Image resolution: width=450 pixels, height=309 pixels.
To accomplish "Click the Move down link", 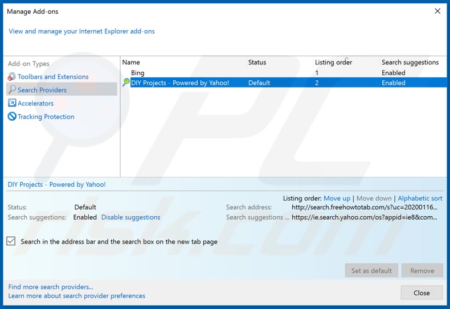I will (374, 199).
